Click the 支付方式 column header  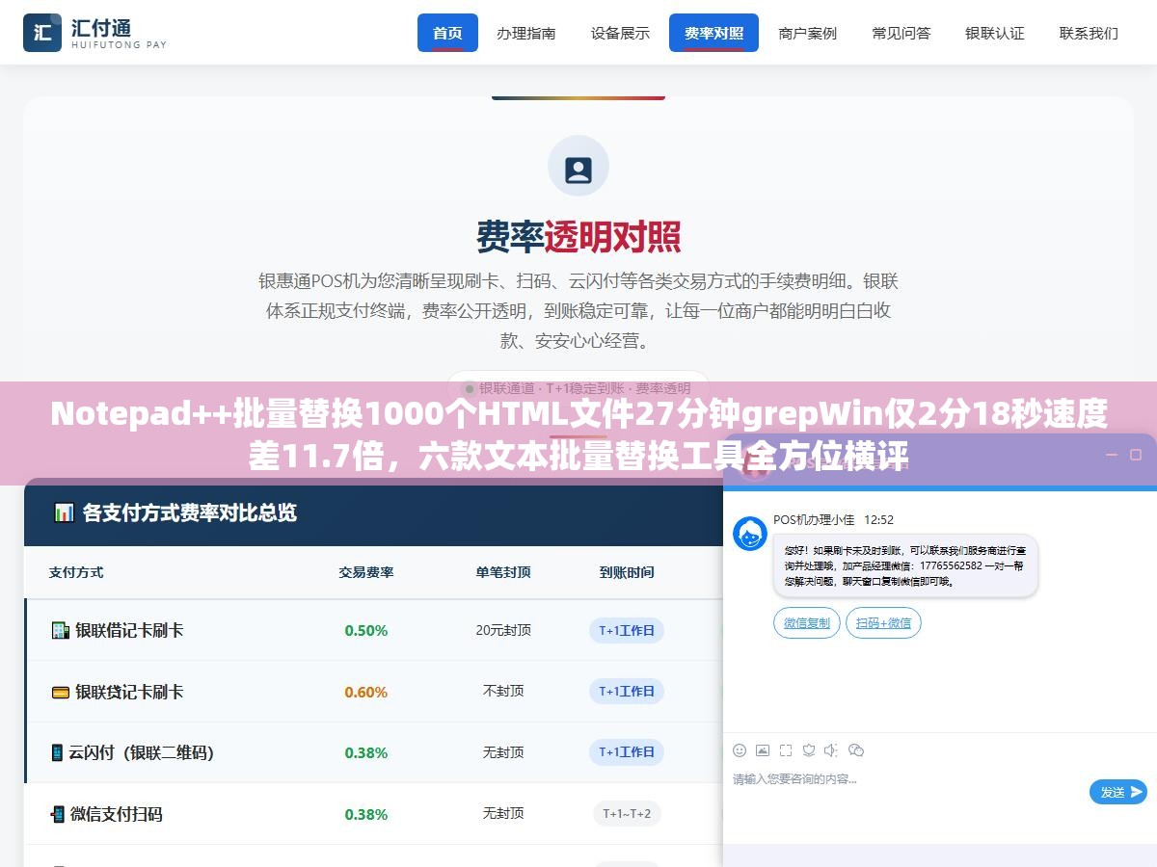tap(76, 572)
